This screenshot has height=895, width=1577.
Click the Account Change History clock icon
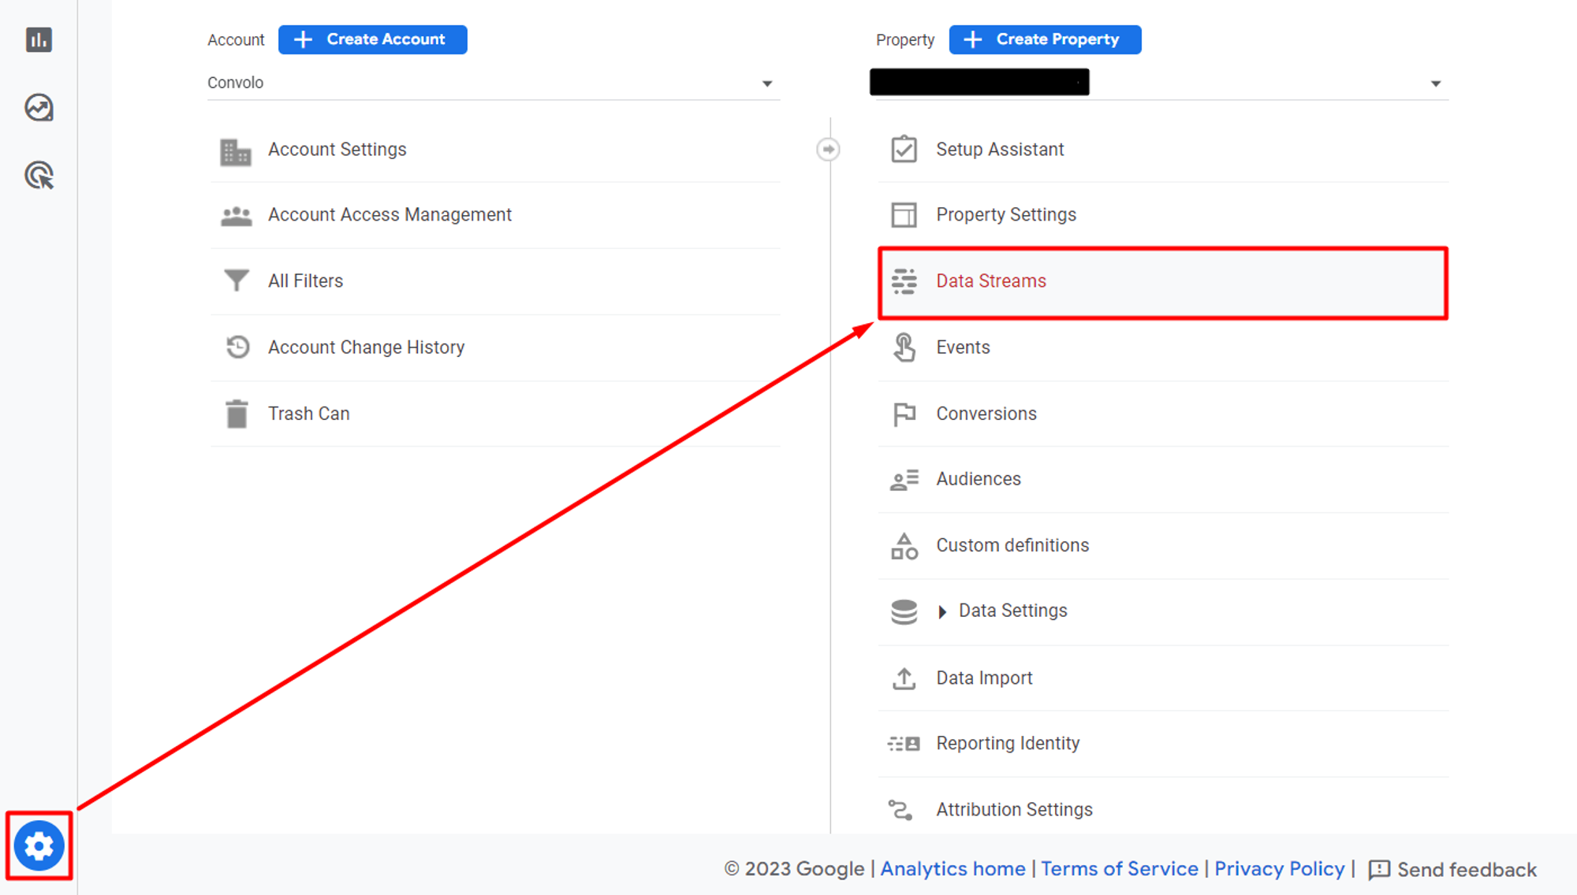[237, 347]
